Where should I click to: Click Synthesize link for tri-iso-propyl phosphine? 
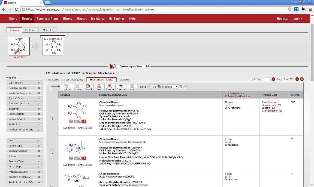click(x=69, y=128)
